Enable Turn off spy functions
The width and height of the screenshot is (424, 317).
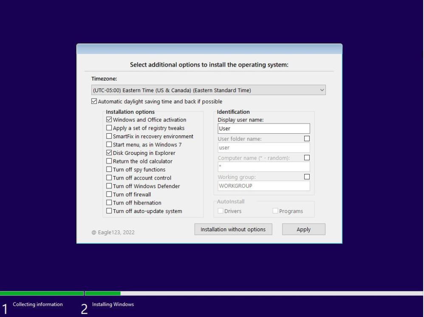109,169
